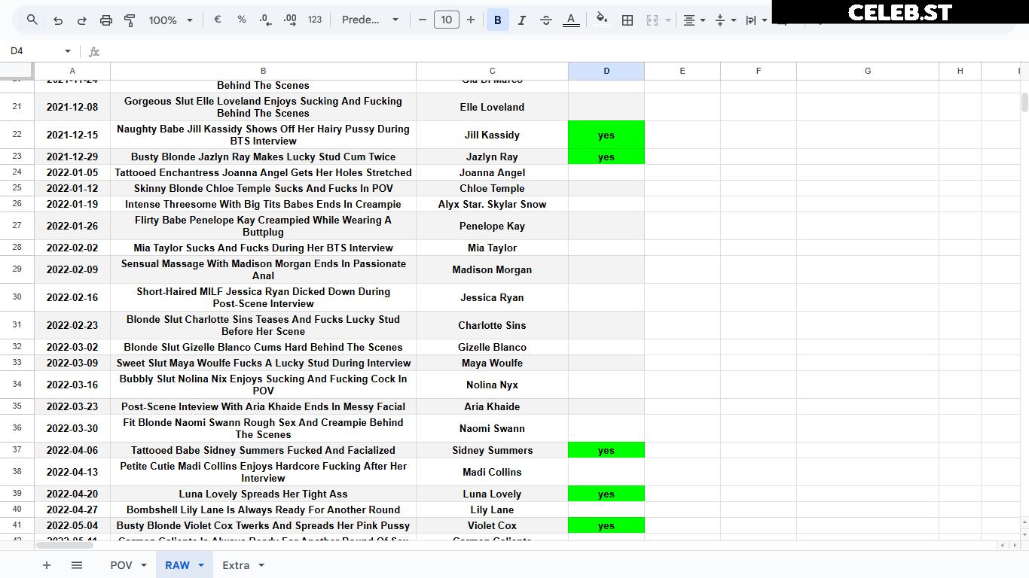Screen dimensions: 1029x578
Task: Switch to the Extra sheet tab
Action: (x=243, y=565)
